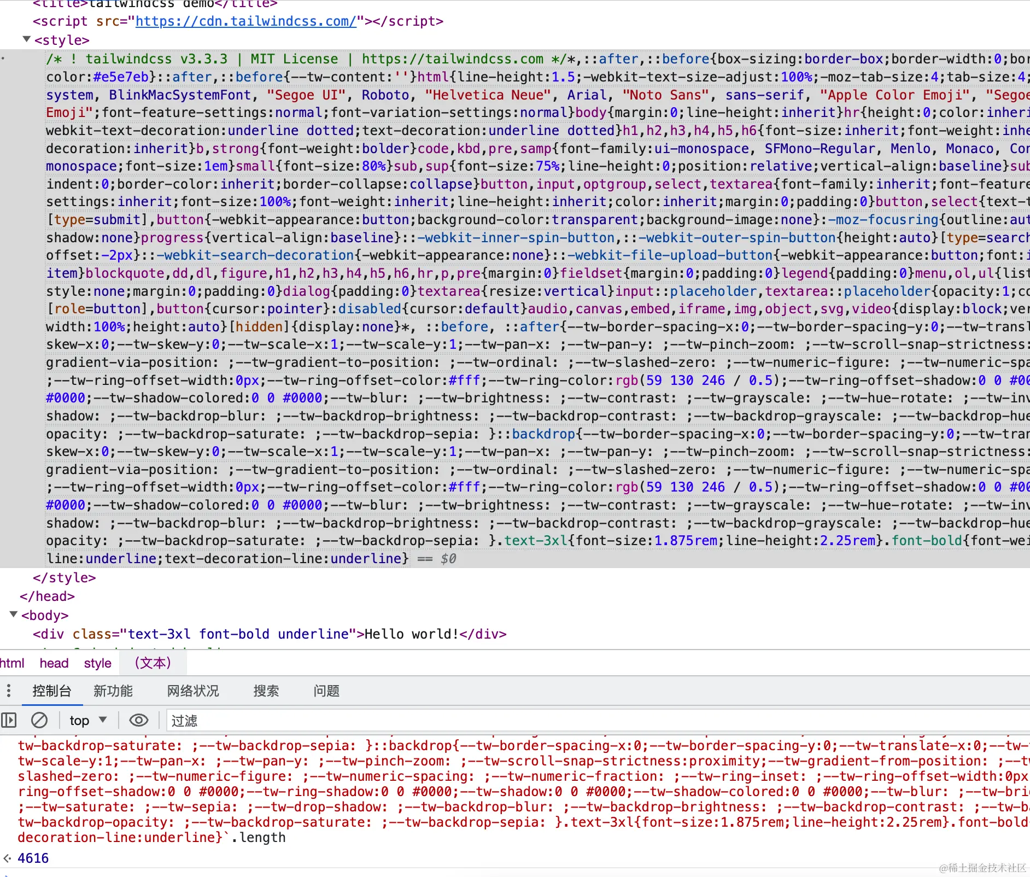This screenshot has width=1030, height=877.
Task: Select the html breadcrumb
Action: pyautogui.click(x=12, y=663)
